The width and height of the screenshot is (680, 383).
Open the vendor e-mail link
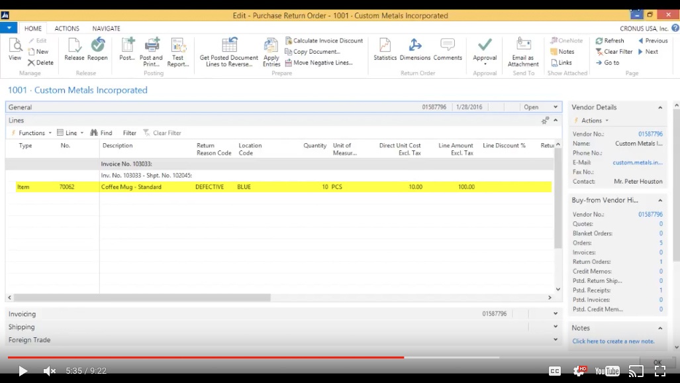click(x=638, y=162)
